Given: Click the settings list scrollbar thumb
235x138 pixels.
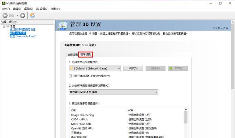Looking at the screenshot, I should 186,117.
